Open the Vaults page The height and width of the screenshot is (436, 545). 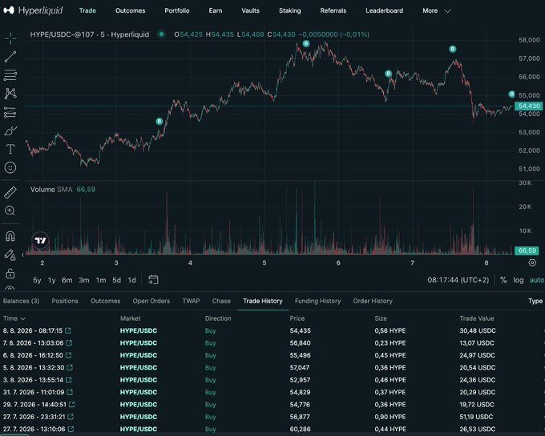[x=251, y=10]
